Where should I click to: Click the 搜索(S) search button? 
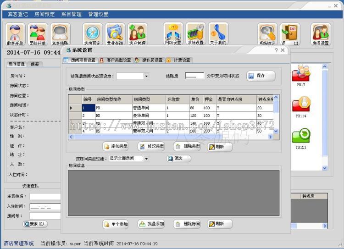pyautogui.click(x=35, y=224)
